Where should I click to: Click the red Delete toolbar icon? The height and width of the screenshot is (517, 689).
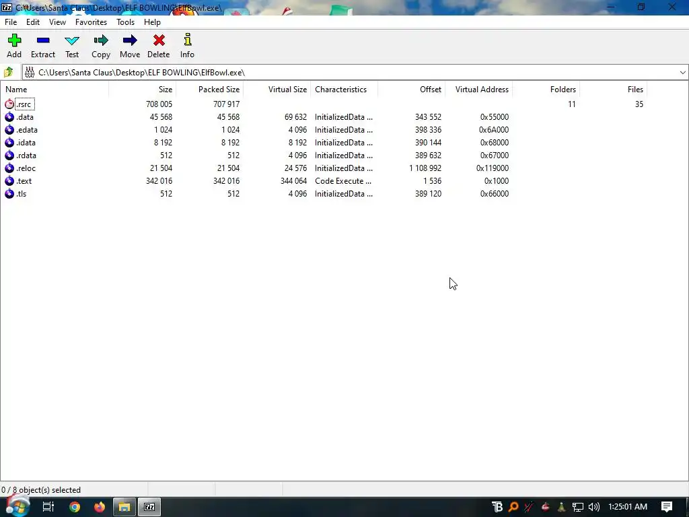pos(159,40)
